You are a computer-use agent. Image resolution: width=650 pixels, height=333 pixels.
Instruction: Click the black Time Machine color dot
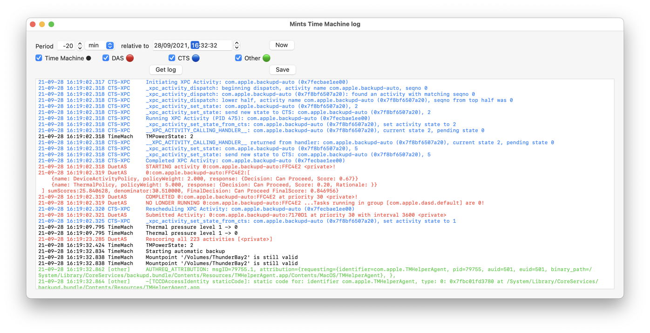[x=88, y=58]
